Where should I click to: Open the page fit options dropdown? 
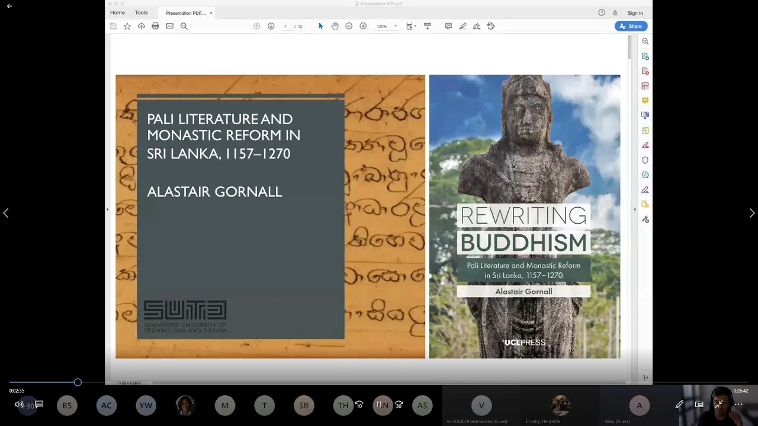[411, 26]
